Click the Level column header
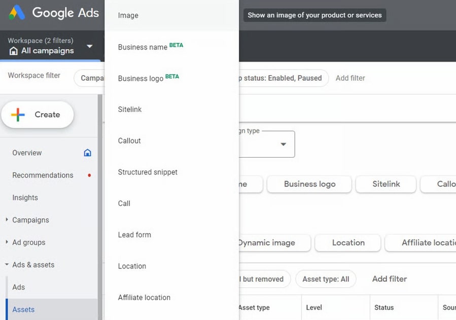 [314, 307]
